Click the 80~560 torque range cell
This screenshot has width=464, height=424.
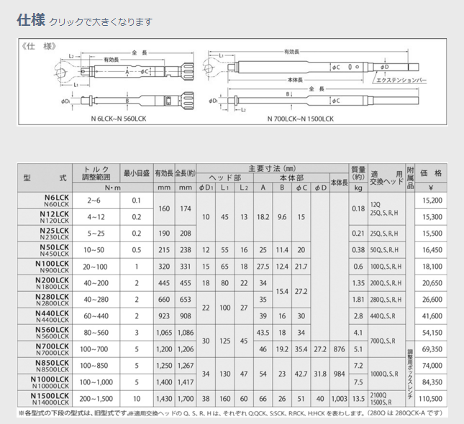tap(96, 333)
